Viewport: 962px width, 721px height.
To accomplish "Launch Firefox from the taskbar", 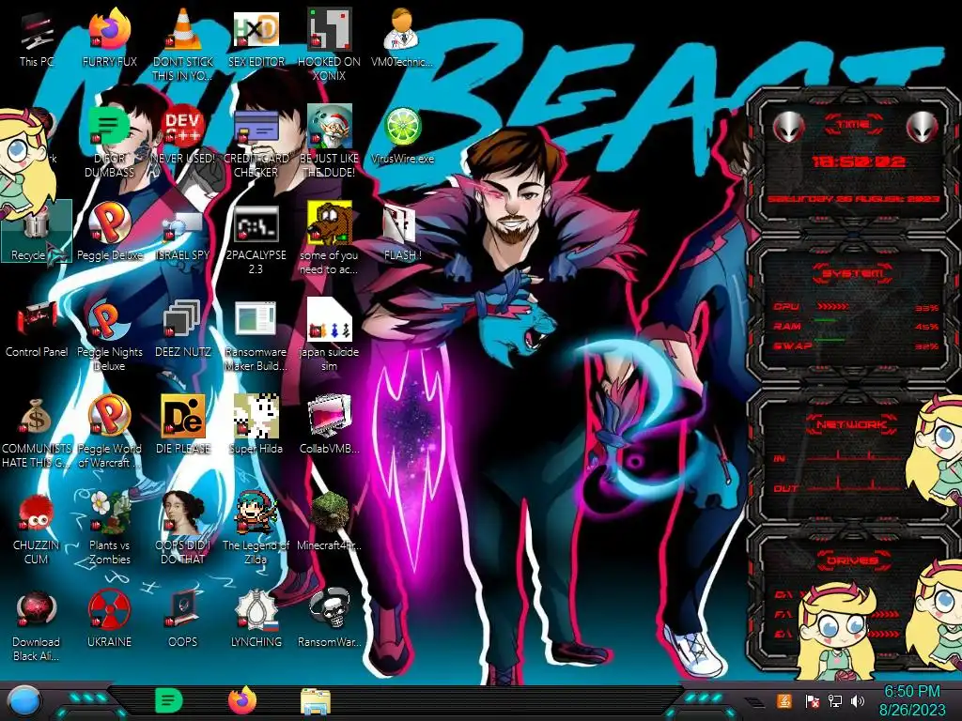I will 242,700.
